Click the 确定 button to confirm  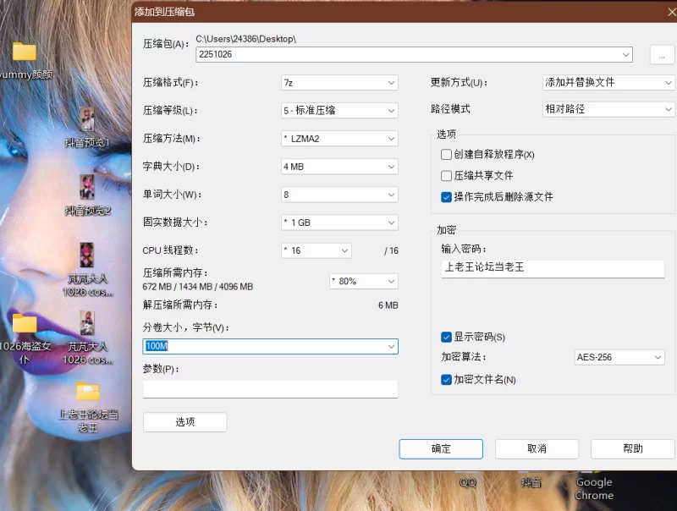click(x=440, y=449)
